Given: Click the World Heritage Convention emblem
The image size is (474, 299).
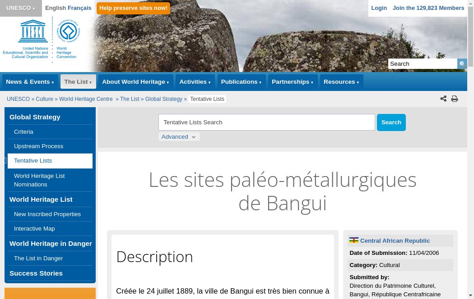Looking at the screenshot, I should [68, 32].
